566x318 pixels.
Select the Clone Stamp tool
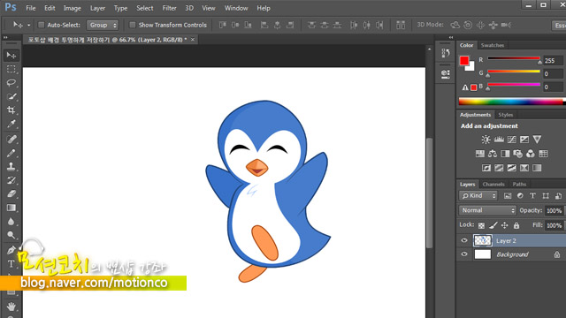click(x=11, y=167)
